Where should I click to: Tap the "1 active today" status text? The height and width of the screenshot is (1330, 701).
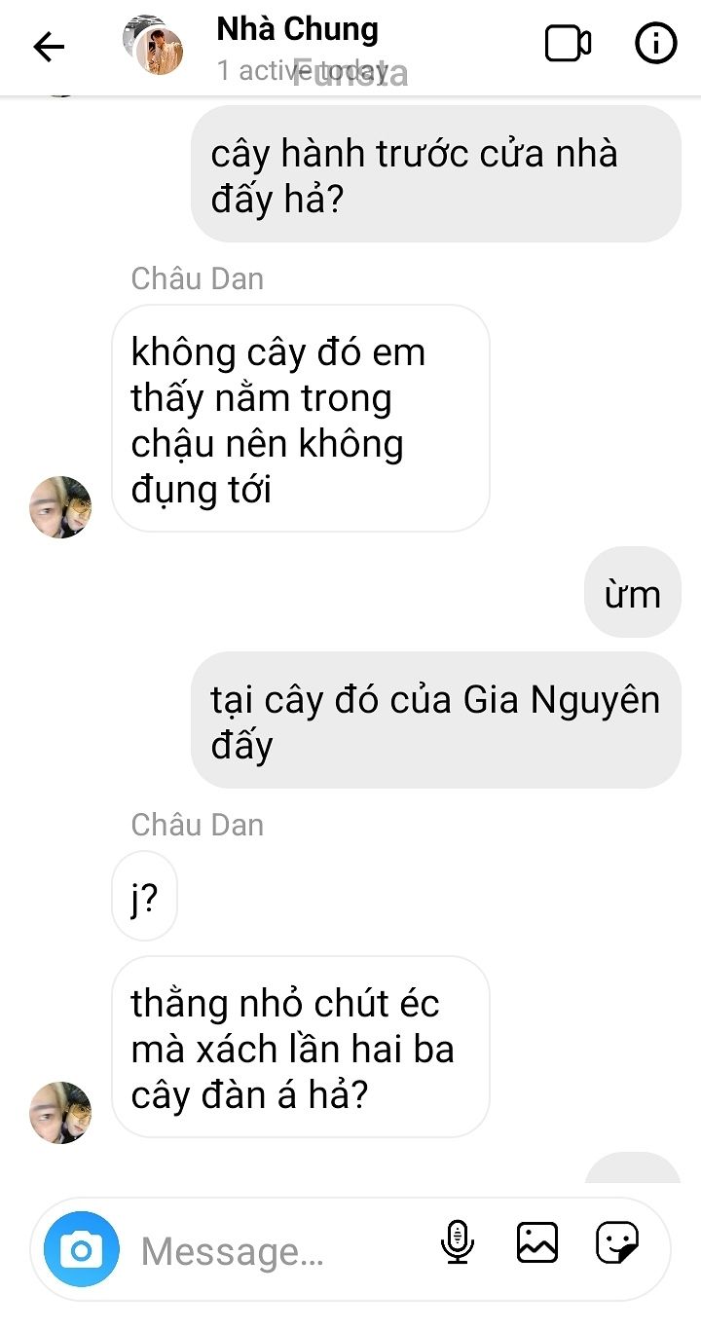[302, 70]
